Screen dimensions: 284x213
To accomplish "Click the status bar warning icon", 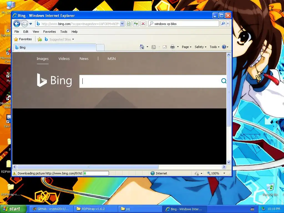I will (15, 173).
